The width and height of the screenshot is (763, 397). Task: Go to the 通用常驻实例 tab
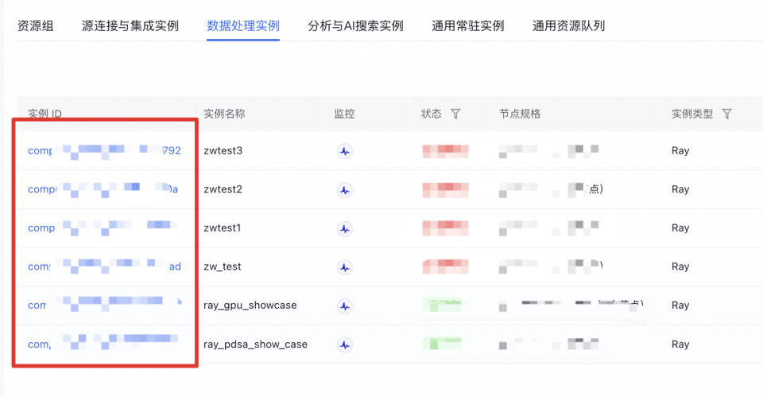click(467, 25)
